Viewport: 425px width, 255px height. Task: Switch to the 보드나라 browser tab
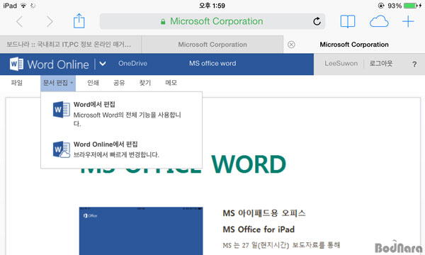tap(70, 45)
